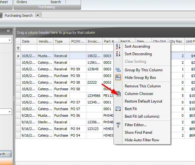
Task: Click the '12356...' invoice cell
Action: (x=95, y=122)
